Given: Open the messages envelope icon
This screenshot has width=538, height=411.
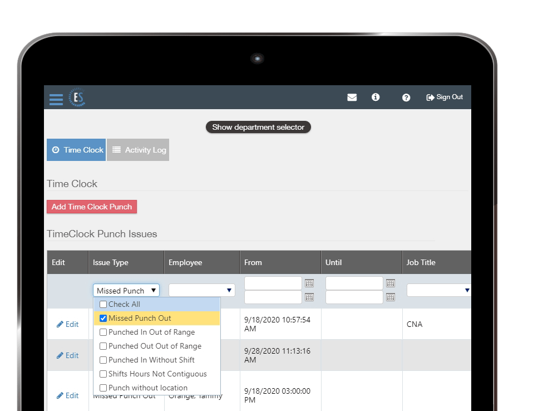Looking at the screenshot, I should pyautogui.click(x=352, y=97).
